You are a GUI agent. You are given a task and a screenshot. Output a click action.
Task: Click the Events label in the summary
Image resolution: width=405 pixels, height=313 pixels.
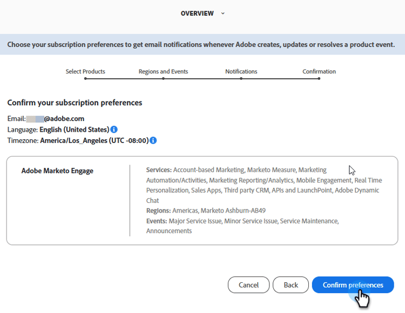coord(157,221)
